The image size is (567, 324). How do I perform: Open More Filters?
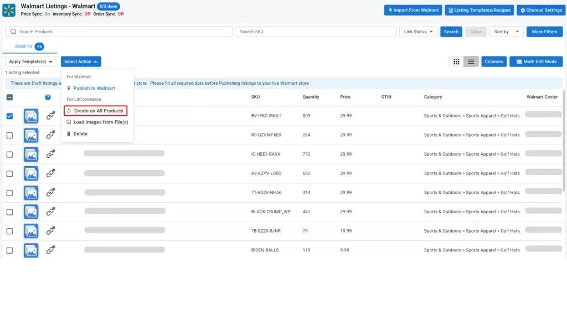pos(545,32)
